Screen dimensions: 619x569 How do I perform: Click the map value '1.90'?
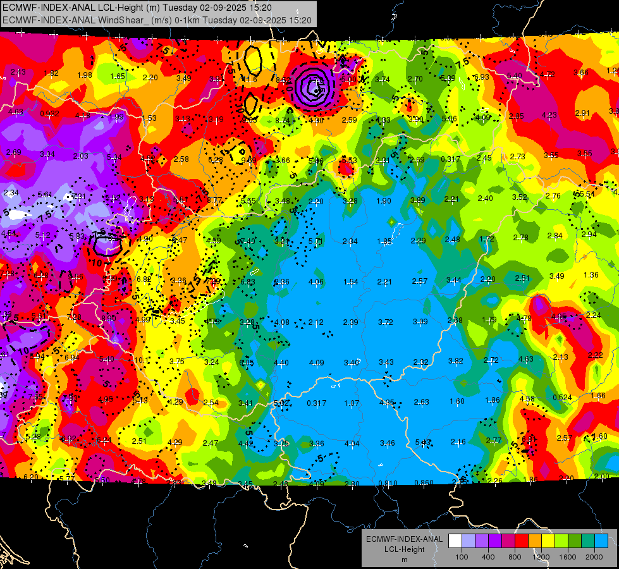[x=384, y=200]
